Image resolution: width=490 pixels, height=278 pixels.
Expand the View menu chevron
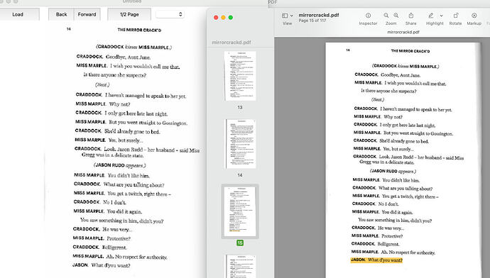pyautogui.click(x=292, y=16)
